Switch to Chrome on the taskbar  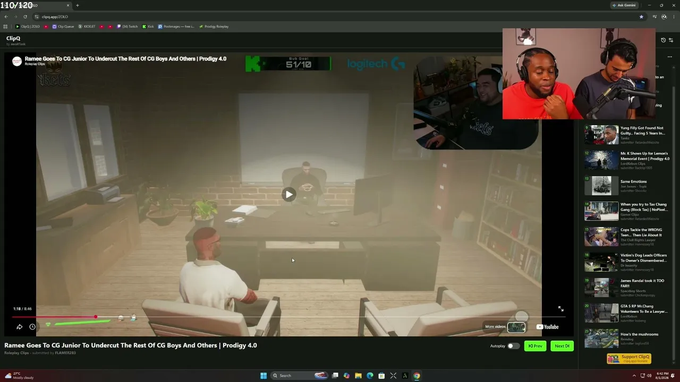pyautogui.click(x=416, y=376)
